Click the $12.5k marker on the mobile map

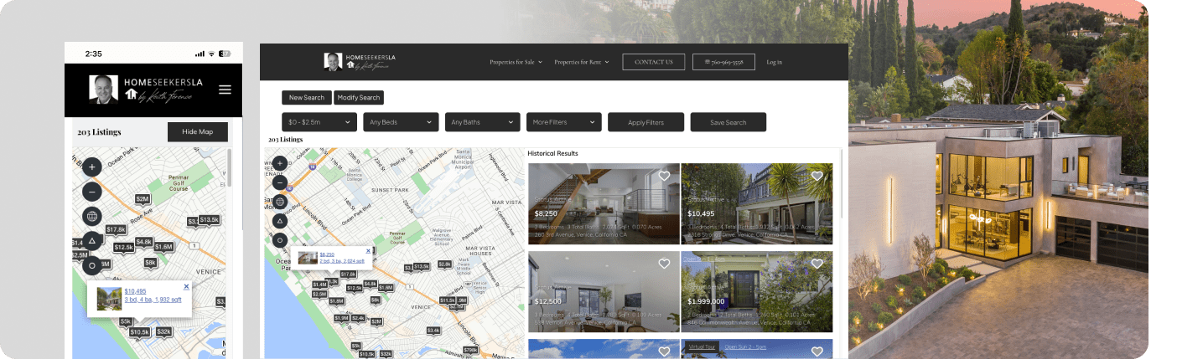tap(124, 247)
